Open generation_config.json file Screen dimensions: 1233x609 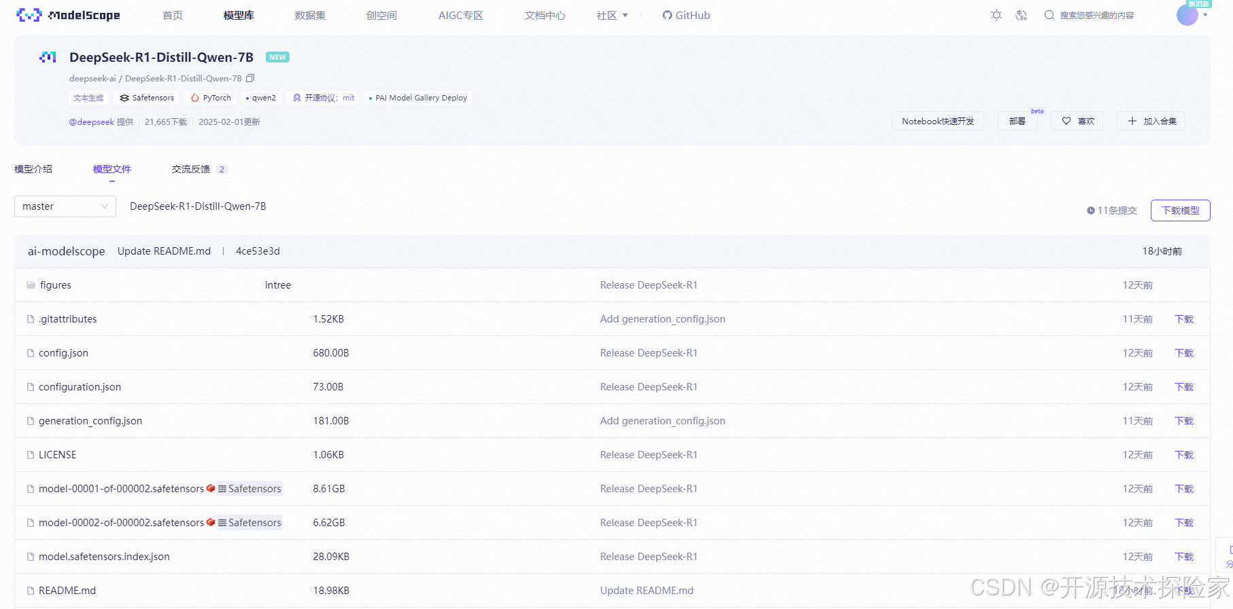click(x=90, y=421)
